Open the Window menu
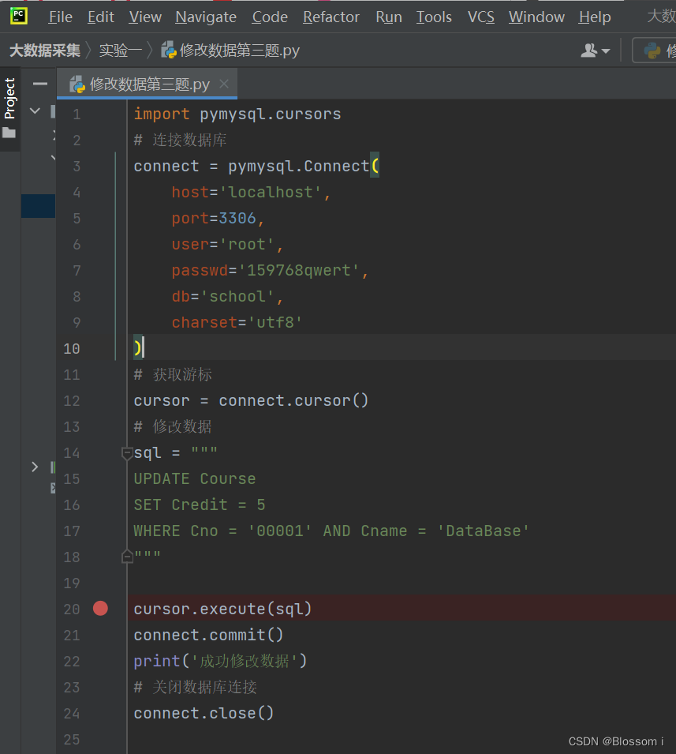 536,17
